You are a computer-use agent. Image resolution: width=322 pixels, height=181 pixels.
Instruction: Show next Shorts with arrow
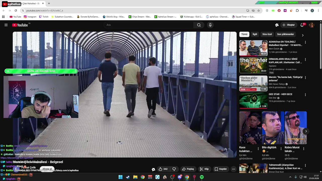[x=306, y=131]
